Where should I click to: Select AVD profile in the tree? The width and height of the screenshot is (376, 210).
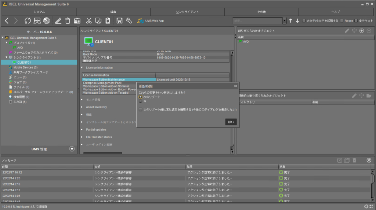[20, 48]
